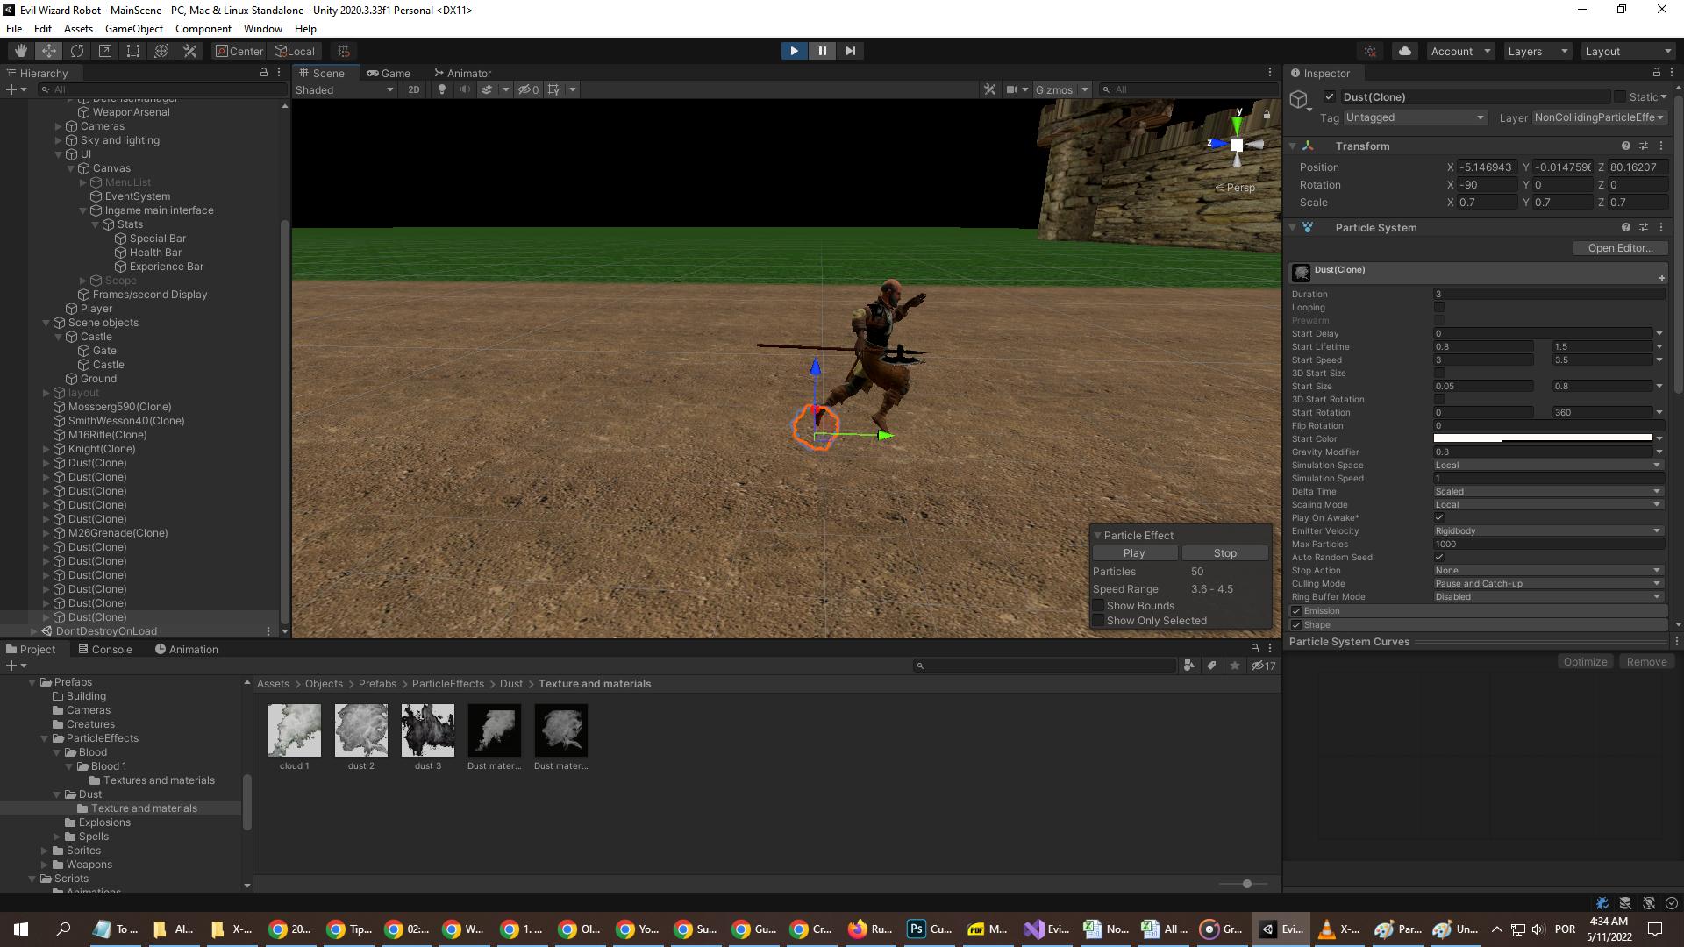The height and width of the screenshot is (947, 1684).
Task: Open Photoshop from the taskbar
Action: (928, 929)
